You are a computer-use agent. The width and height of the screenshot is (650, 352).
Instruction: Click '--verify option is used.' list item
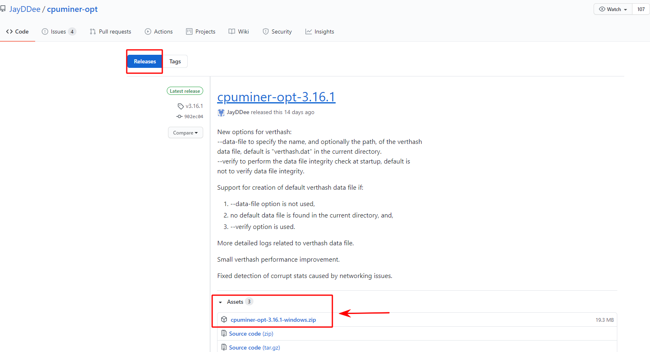(x=262, y=226)
